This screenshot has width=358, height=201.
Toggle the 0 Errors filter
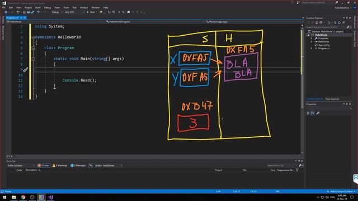[x=44, y=165]
